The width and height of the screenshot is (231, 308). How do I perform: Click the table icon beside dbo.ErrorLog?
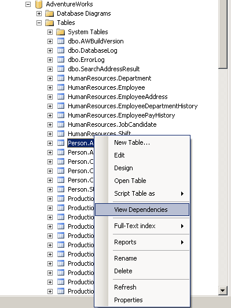pyautogui.click(x=61, y=60)
